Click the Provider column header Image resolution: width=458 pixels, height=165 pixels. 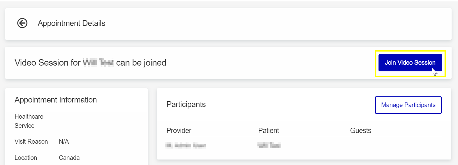tap(179, 131)
